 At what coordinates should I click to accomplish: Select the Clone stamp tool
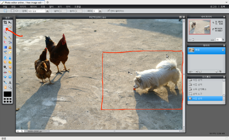tap(10, 47)
